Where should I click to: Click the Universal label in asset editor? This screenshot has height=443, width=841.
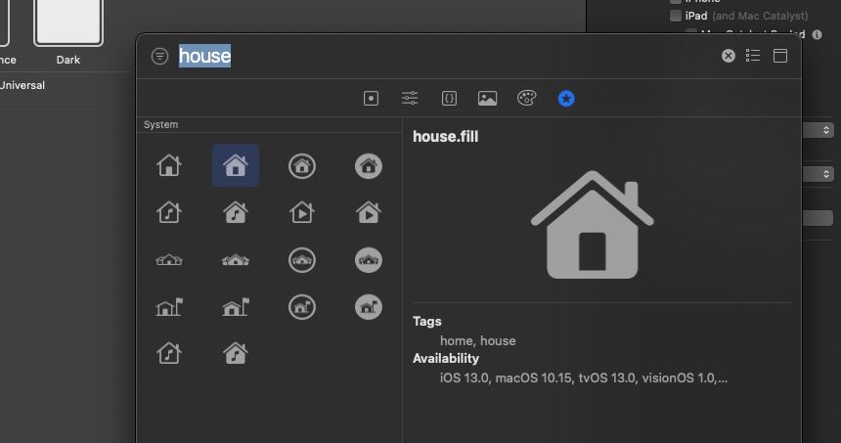22,85
